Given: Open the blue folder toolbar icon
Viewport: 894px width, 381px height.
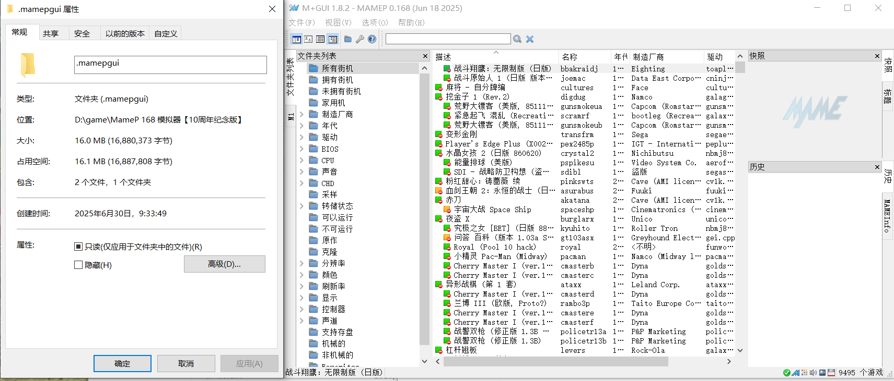Looking at the screenshot, I should [x=348, y=39].
